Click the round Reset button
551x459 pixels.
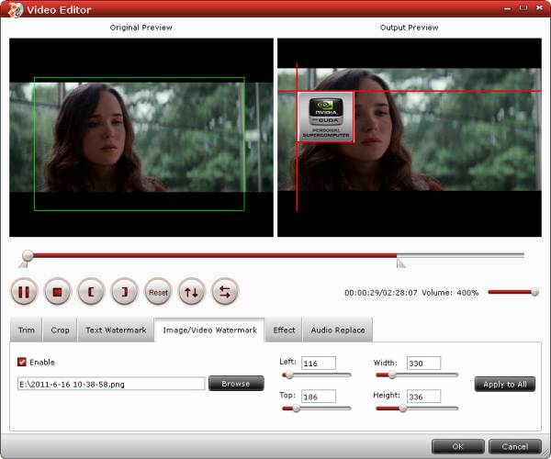coord(158,292)
